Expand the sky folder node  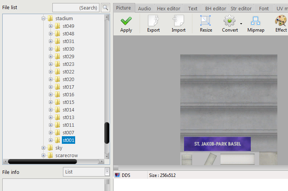[43, 148]
